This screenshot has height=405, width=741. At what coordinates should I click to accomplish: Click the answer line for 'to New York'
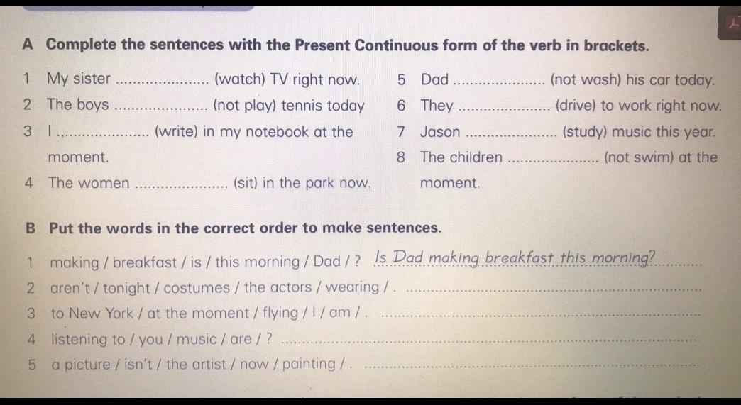[541, 315]
